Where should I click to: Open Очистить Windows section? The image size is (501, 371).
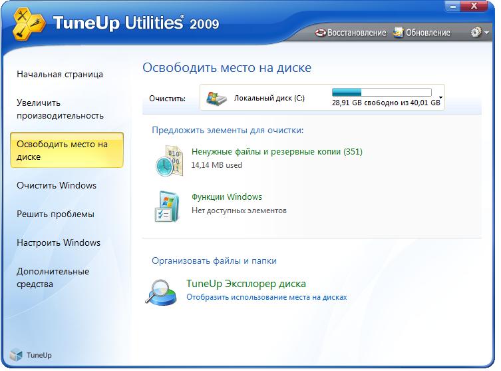tap(57, 185)
